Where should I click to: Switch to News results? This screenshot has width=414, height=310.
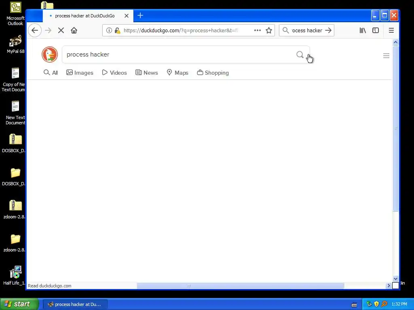point(146,73)
